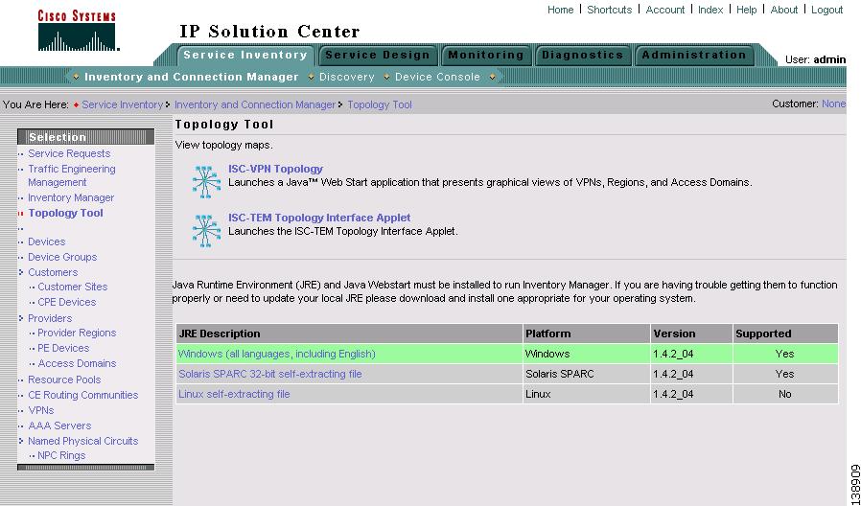Click the Supported column header
The width and height of the screenshot is (861, 506).
point(786,333)
